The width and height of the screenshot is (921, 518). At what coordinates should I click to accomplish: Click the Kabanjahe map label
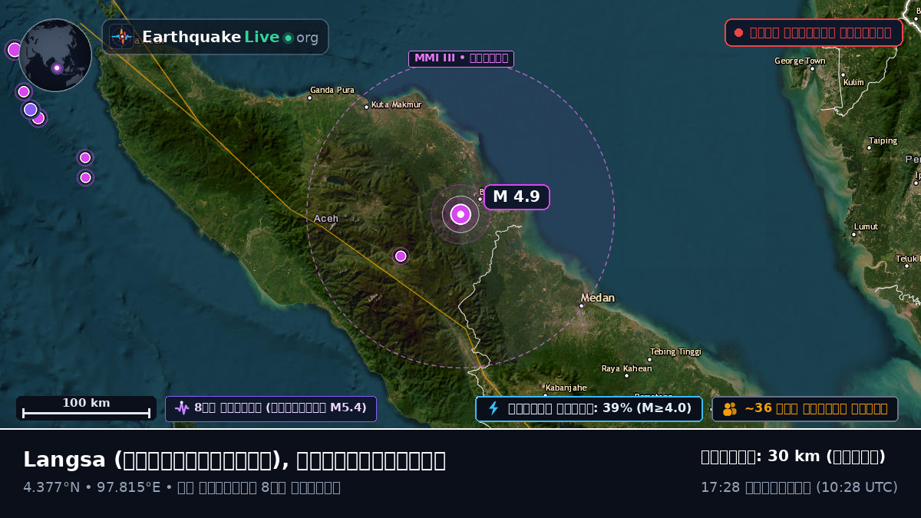point(566,388)
